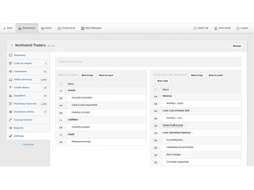Viewport: 254px width, 190px height.
Task: Click the Back arrow icon
Action: click(5, 28)
